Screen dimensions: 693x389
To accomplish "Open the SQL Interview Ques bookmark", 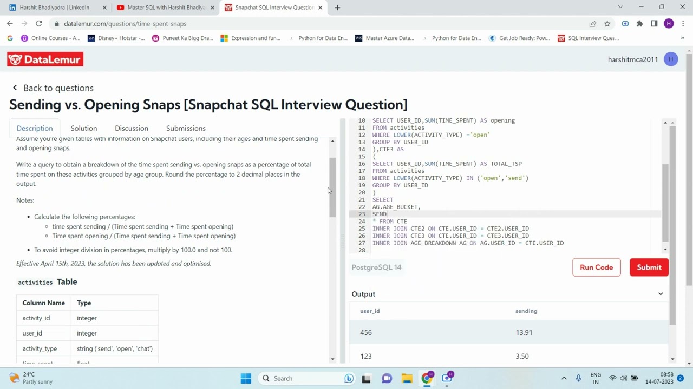I will 588,38.
